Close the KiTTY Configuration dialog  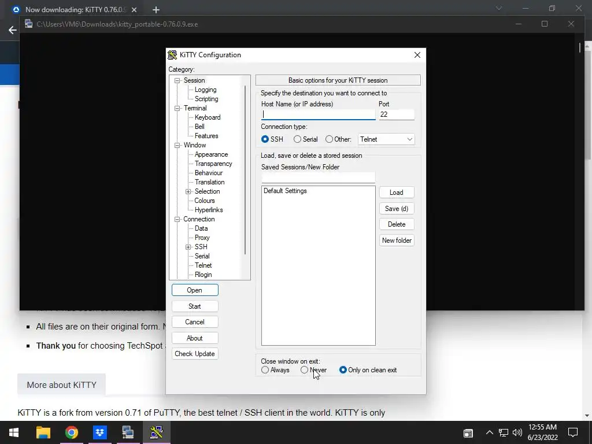coord(417,55)
